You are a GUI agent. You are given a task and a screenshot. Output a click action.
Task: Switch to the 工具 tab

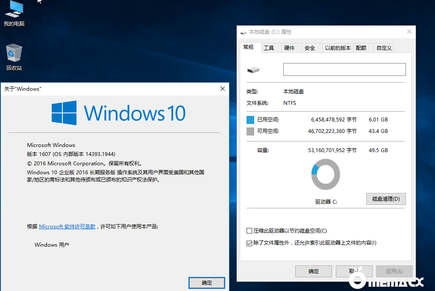point(269,48)
